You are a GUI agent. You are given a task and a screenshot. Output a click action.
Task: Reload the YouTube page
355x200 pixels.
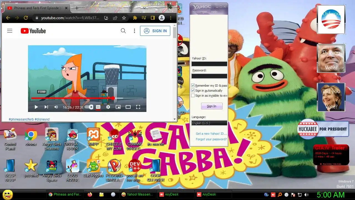26,18
